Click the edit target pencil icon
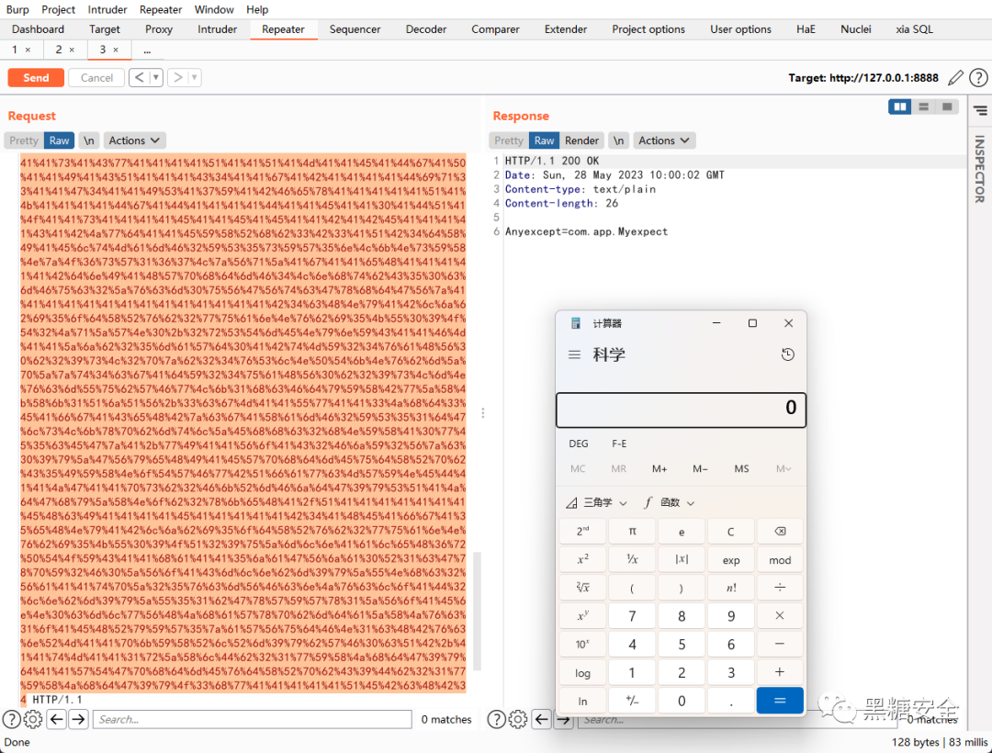 (x=955, y=78)
